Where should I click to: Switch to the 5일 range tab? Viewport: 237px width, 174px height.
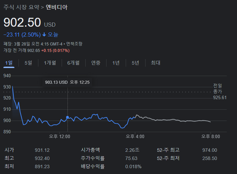pyautogui.click(x=28, y=63)
